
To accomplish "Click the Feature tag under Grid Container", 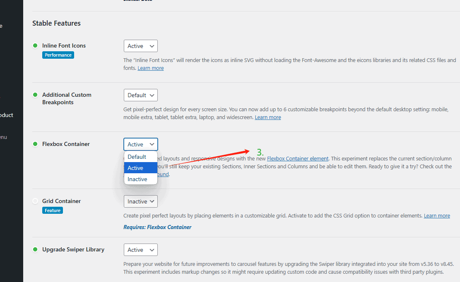I will coord(53,210).
